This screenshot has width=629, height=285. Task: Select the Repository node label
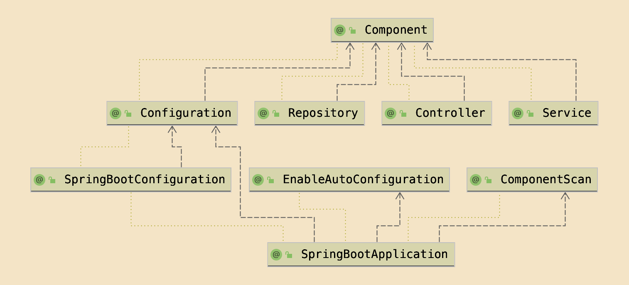coord(323,113)
